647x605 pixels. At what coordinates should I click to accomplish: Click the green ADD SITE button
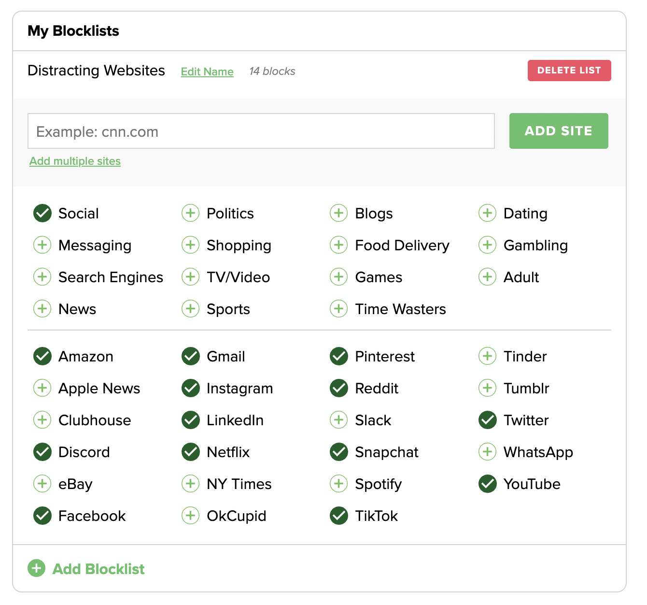559,131
